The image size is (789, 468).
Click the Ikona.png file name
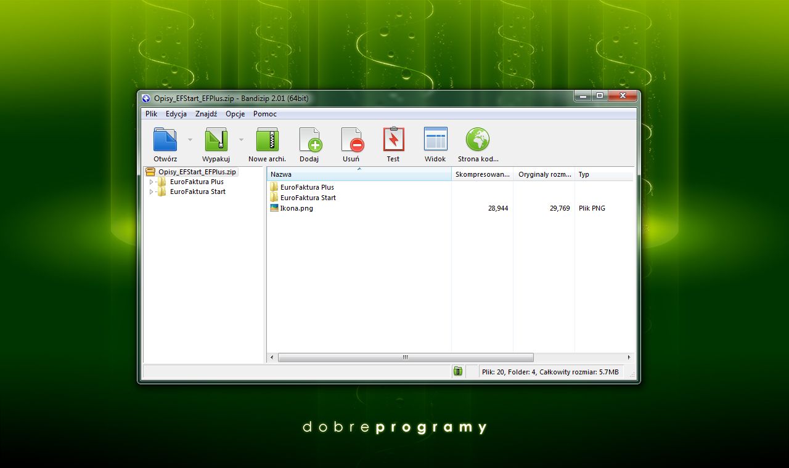[296, 208]
